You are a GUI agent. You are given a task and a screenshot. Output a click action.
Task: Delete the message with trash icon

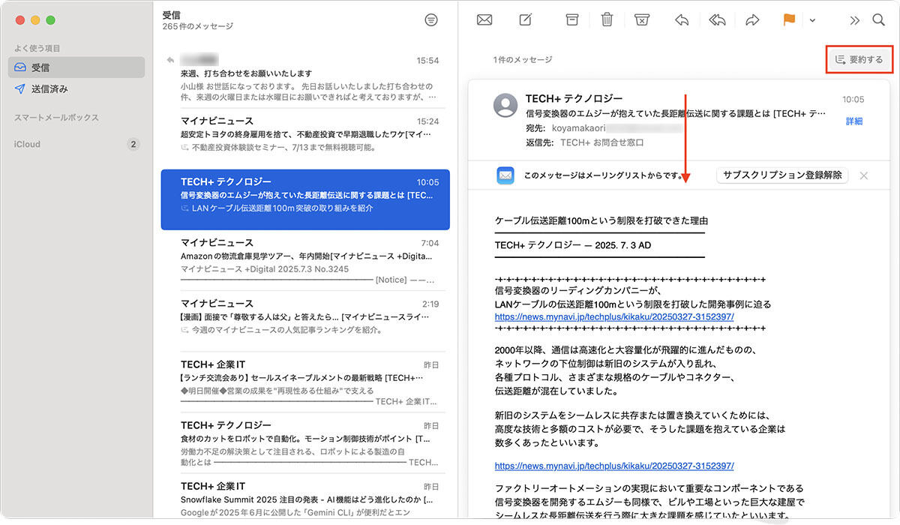pyautogui.click(x=607, y=20)
